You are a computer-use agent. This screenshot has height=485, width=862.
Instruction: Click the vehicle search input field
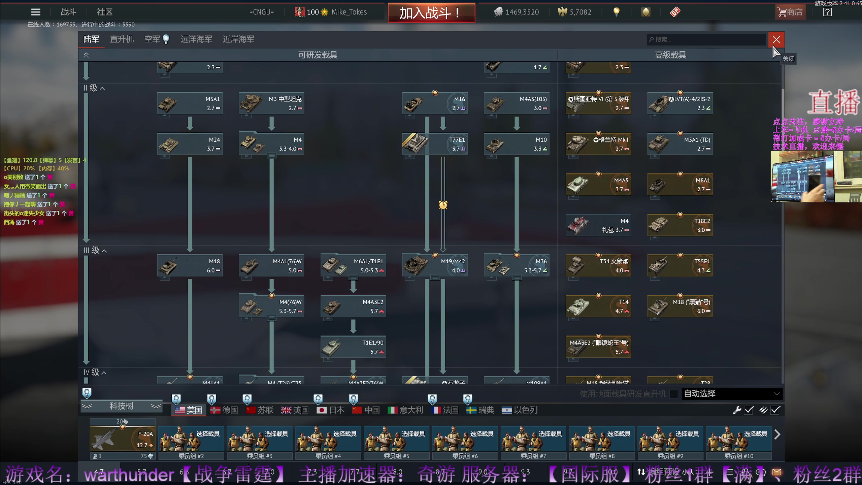point(706,39)
